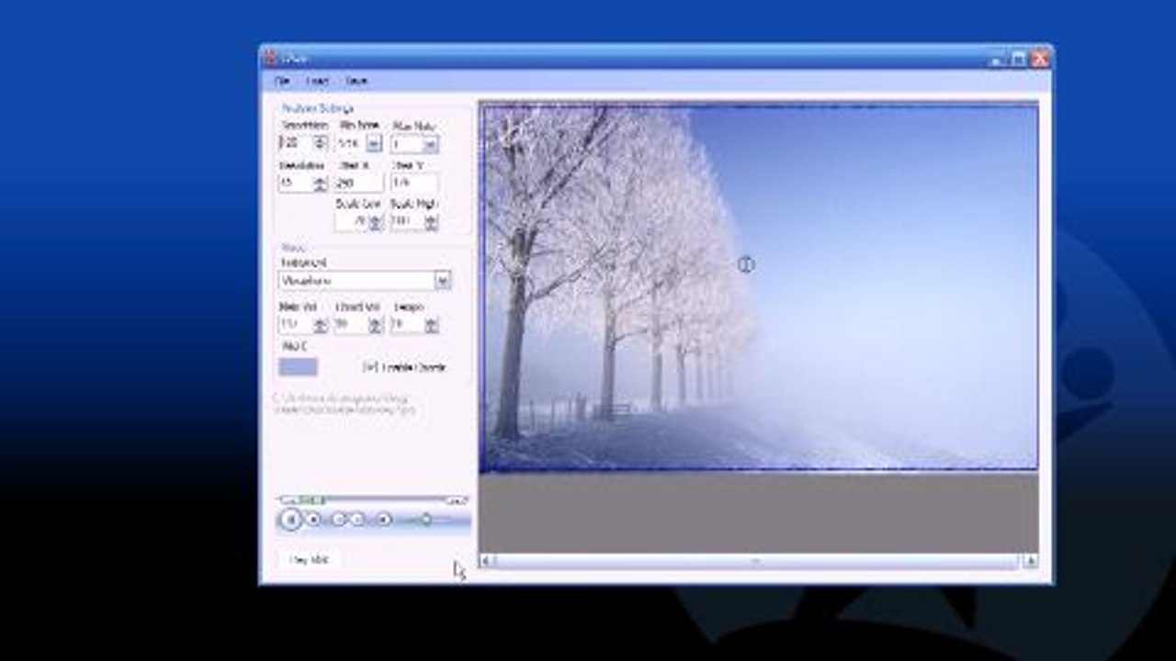
Task: Click the right arrow of the horizontal scrollbar
Action: (x=1031, y=561)
